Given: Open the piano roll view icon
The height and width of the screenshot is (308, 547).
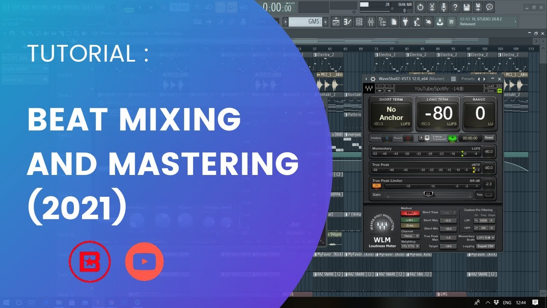Looking at the screenshot, I should click(x=347, y=21).
